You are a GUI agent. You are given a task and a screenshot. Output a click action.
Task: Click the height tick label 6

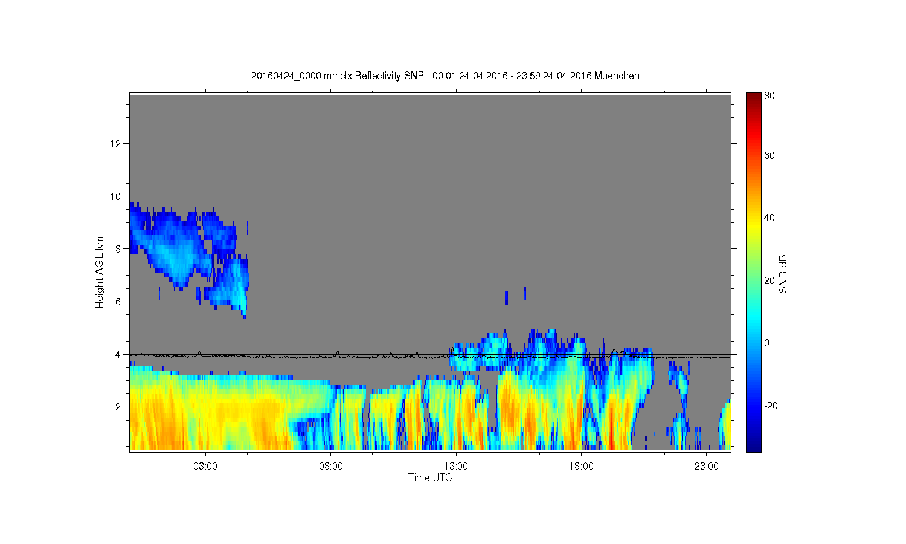point(118,302)
